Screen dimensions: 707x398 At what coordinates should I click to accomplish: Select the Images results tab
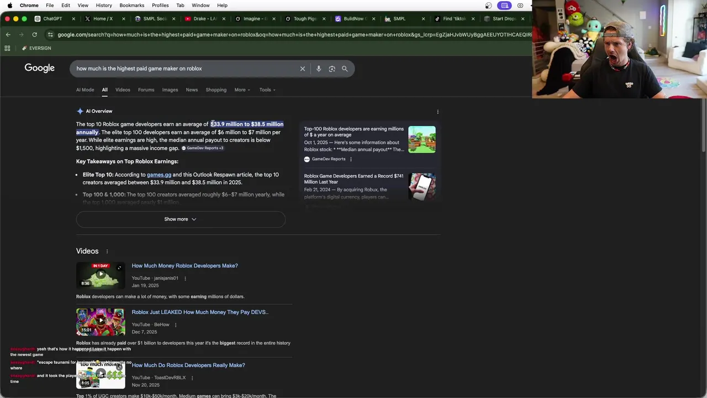170,90
